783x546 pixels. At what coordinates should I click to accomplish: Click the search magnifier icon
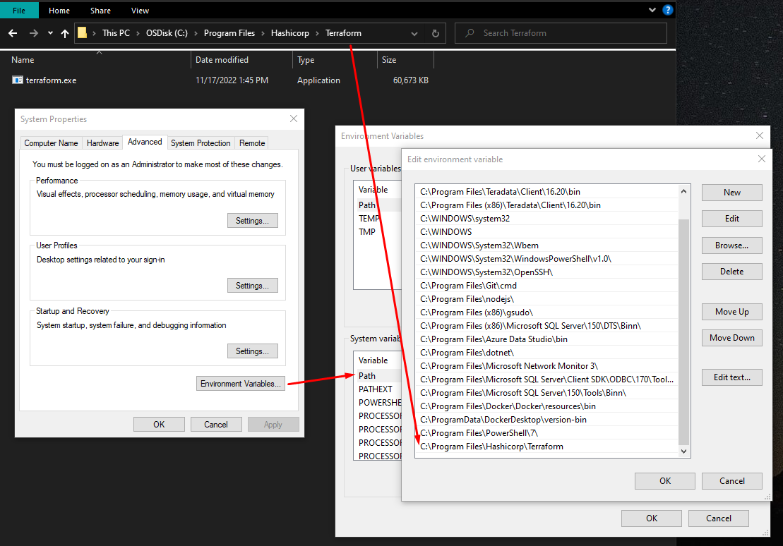470,33
